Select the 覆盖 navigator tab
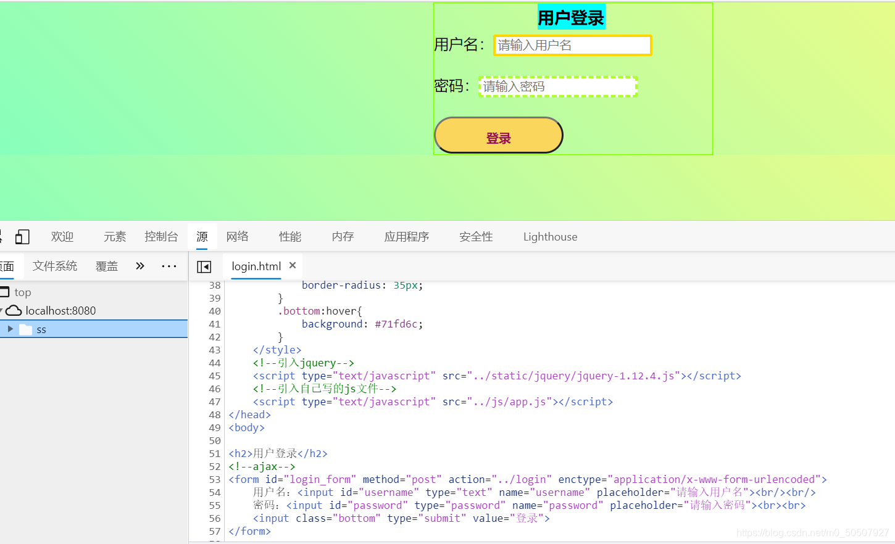Image resolution: width=895 pixels, height=544 pixels. (x=107, y=266)
